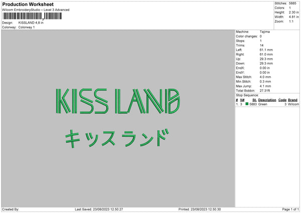Image resolution: width=301 pixels, height=213 pixels.
Task: Click the Up value 29.3 mm
Action: click(266, 59)
